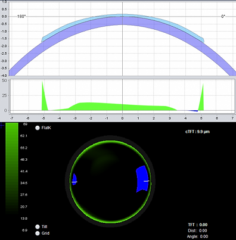Enable the Tilt option
Screen dimensions: 236x240
(38, 227)
